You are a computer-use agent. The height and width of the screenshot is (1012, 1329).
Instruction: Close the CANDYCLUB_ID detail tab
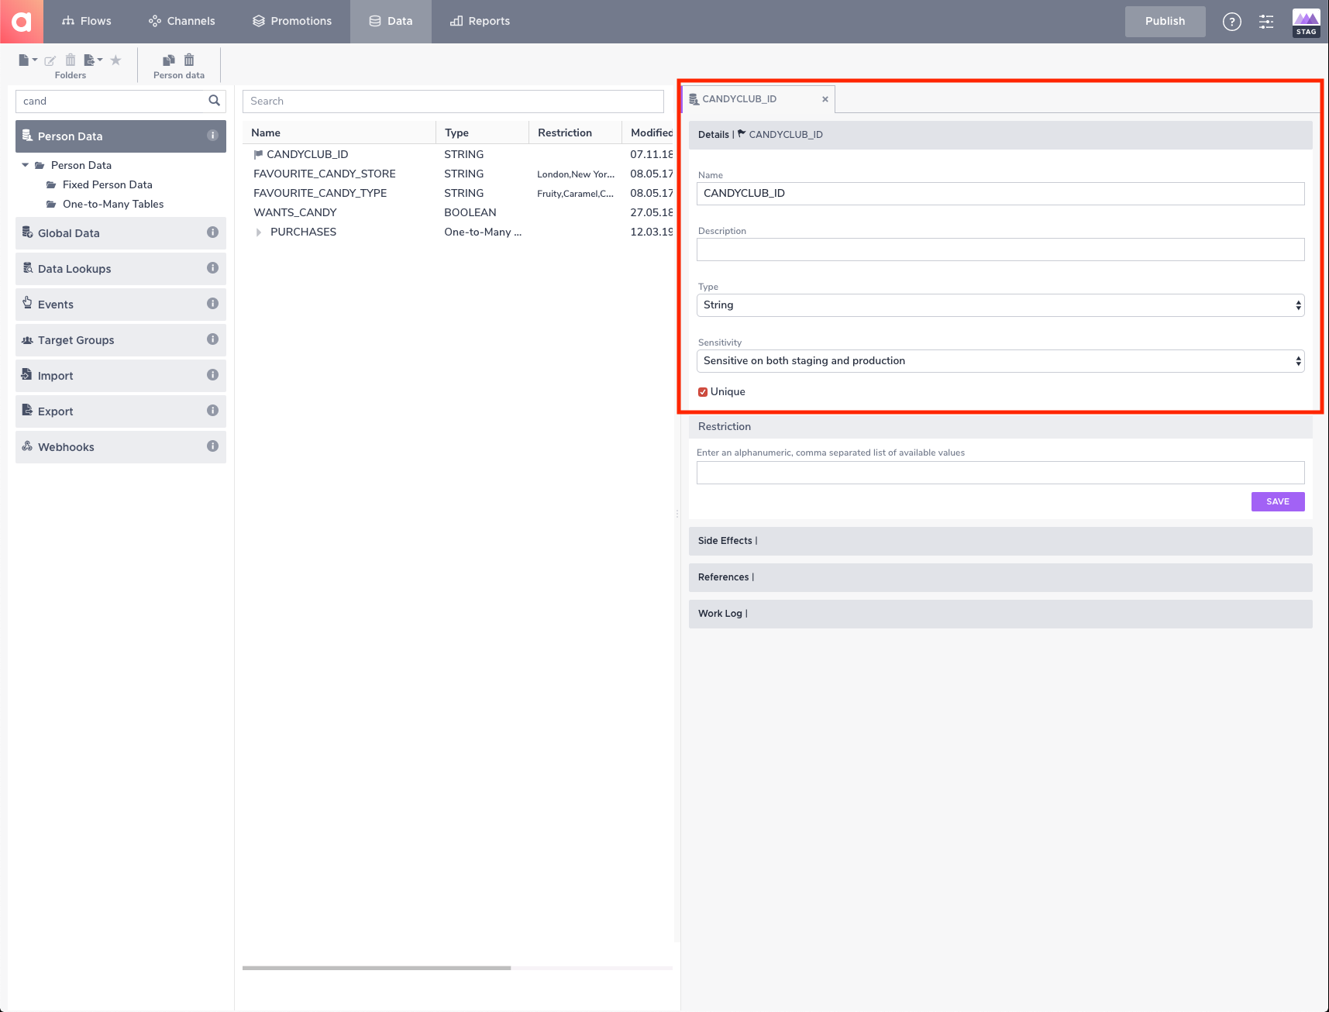pyautogui.click(x=825, y=99)
